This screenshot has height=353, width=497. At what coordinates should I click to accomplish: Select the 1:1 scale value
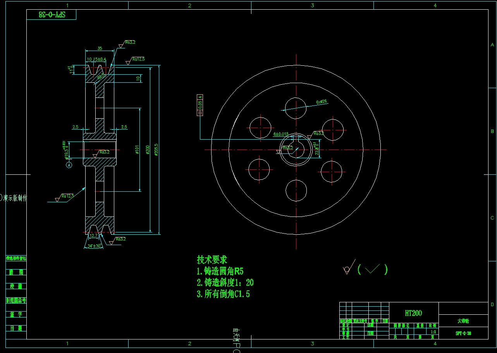(x=433, y=332)
